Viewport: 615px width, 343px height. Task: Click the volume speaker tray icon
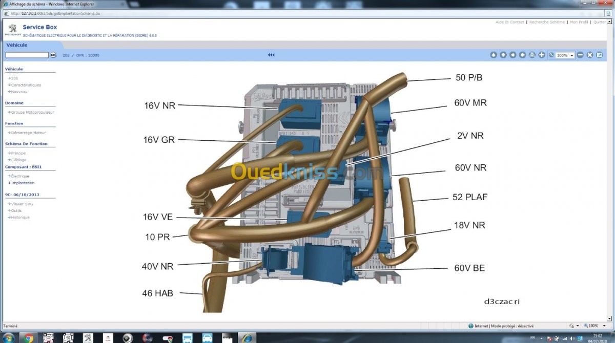(573, 338)
